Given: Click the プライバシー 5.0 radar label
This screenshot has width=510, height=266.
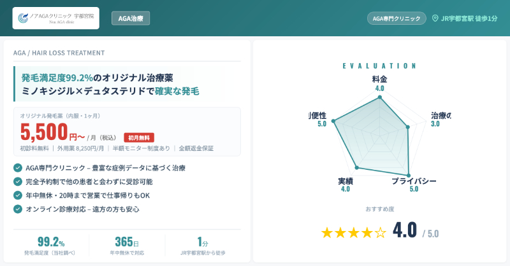Looking at the screenshot, I should point(414,185).
